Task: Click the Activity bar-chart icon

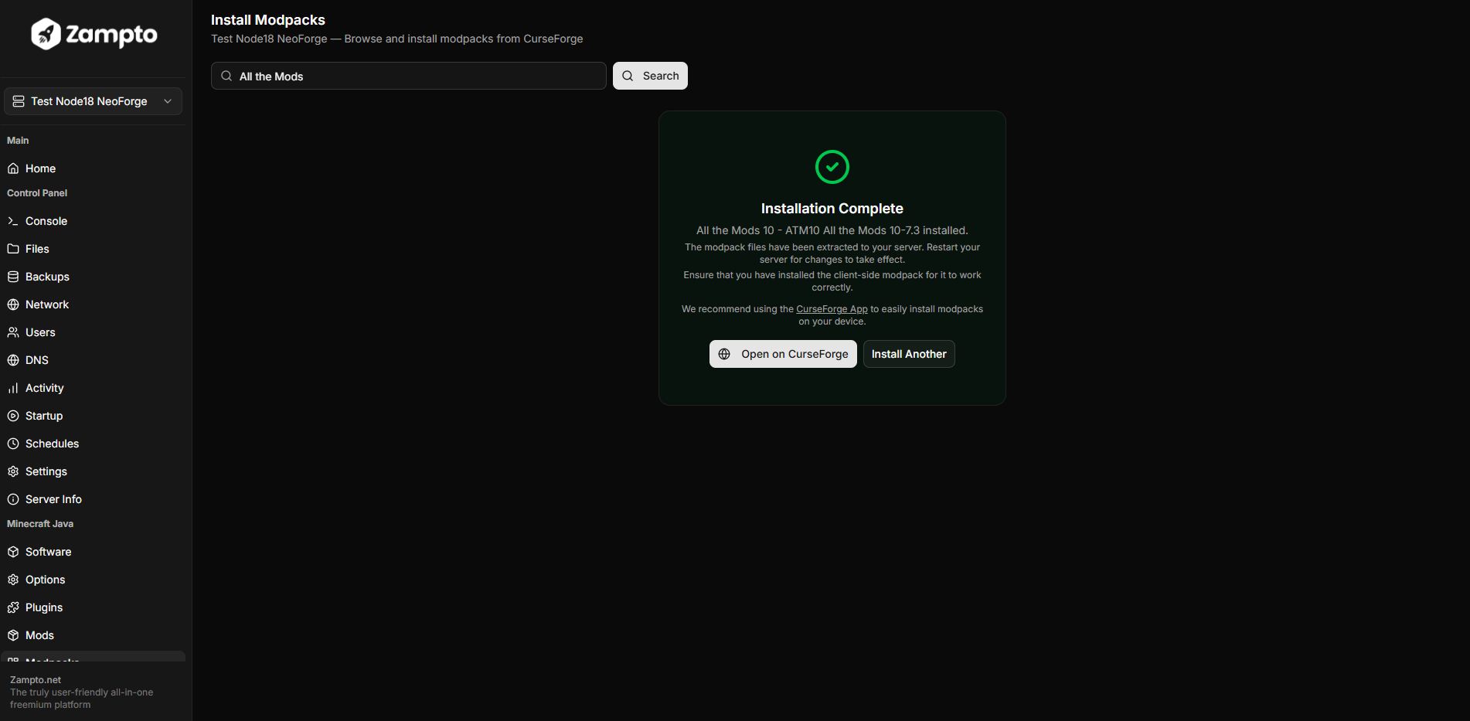Action: 13,388
